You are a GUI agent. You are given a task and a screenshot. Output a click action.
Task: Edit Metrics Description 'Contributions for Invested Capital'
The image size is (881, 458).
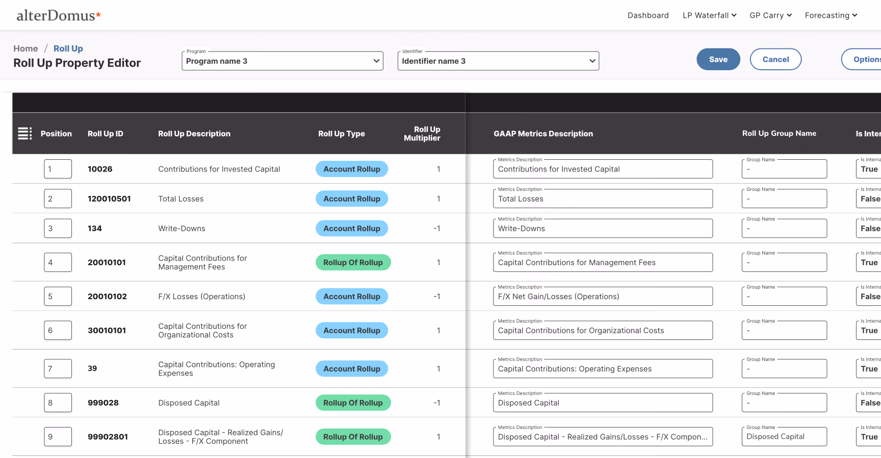[x=603, y=169]
